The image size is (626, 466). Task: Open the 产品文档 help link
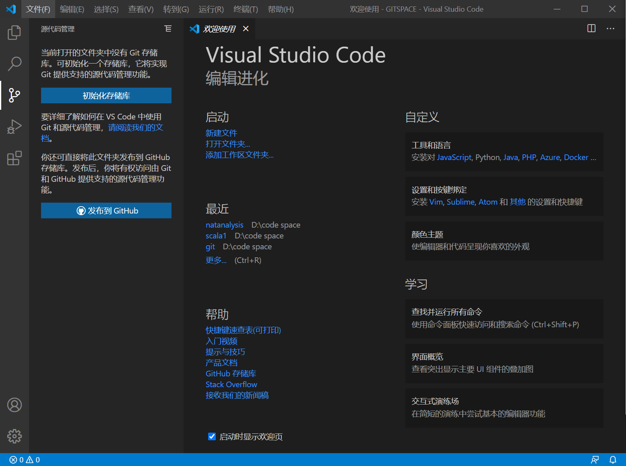(x=221, y=363)
